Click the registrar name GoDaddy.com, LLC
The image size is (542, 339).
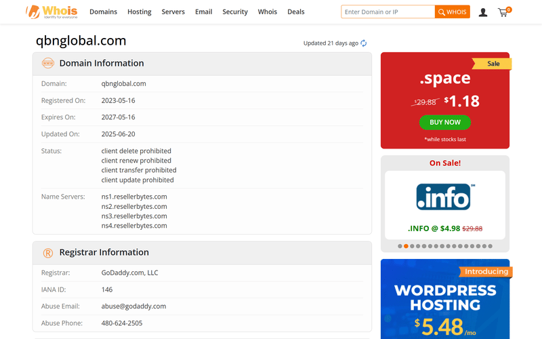(129, 273)
